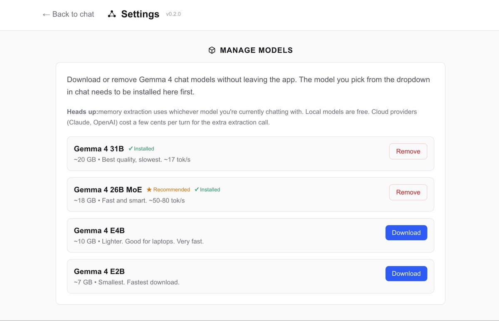Click the '~18 GB • Fast and smart' description

click(x=129, y=200)
